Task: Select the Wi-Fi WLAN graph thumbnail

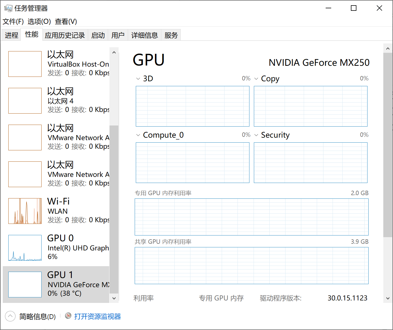Action: 25,211
